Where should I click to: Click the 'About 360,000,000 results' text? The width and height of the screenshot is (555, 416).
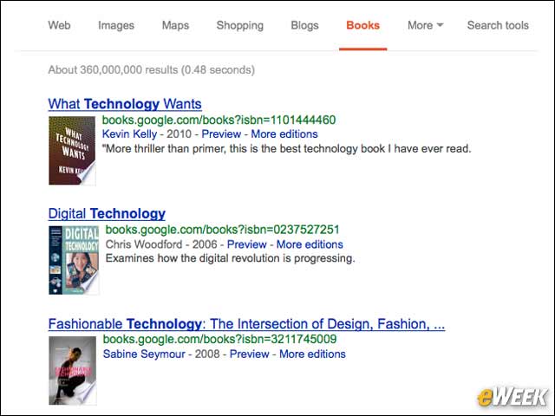tap(152, 70)
